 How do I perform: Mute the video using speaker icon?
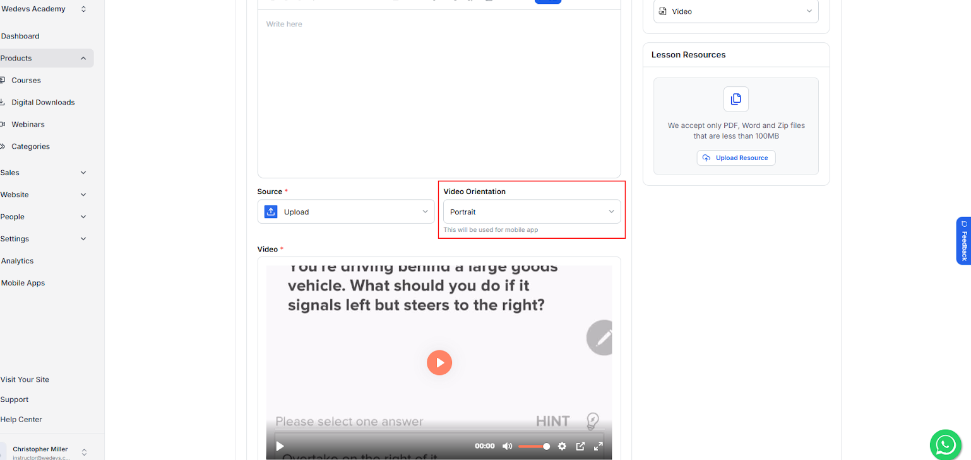tap(507, 446)
